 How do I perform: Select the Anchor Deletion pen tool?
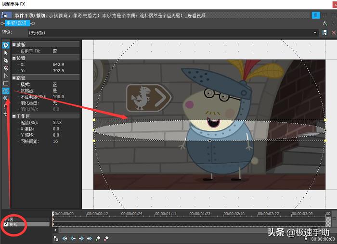(6, 68)
